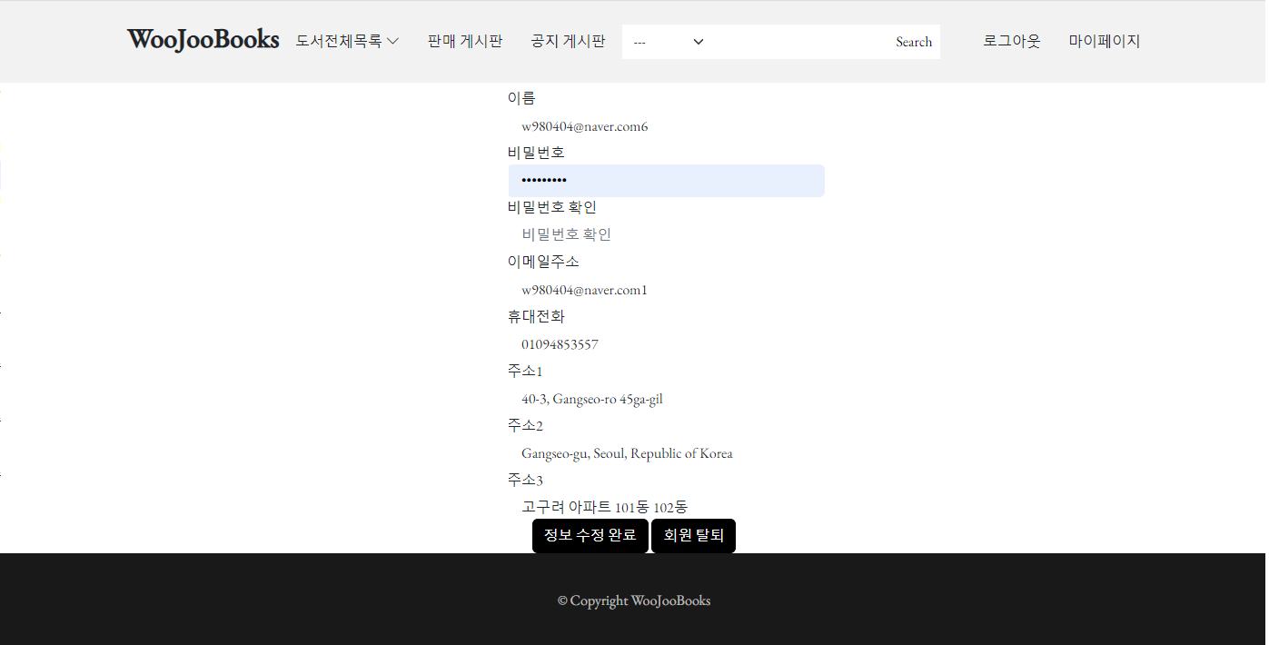Viewport: 1269px width, 645px height.
Task: Go to 판매 게시판
Action: [465, 41]
